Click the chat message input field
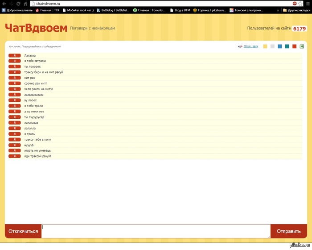Image resolution: width=312 pixels, height=250 pixels. [156, 231]
